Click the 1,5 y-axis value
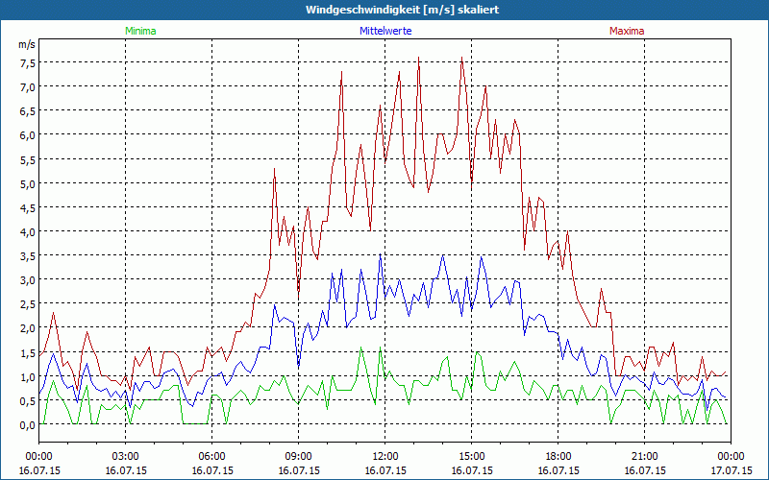Screen dimensions: 769x480 (27, 352)
